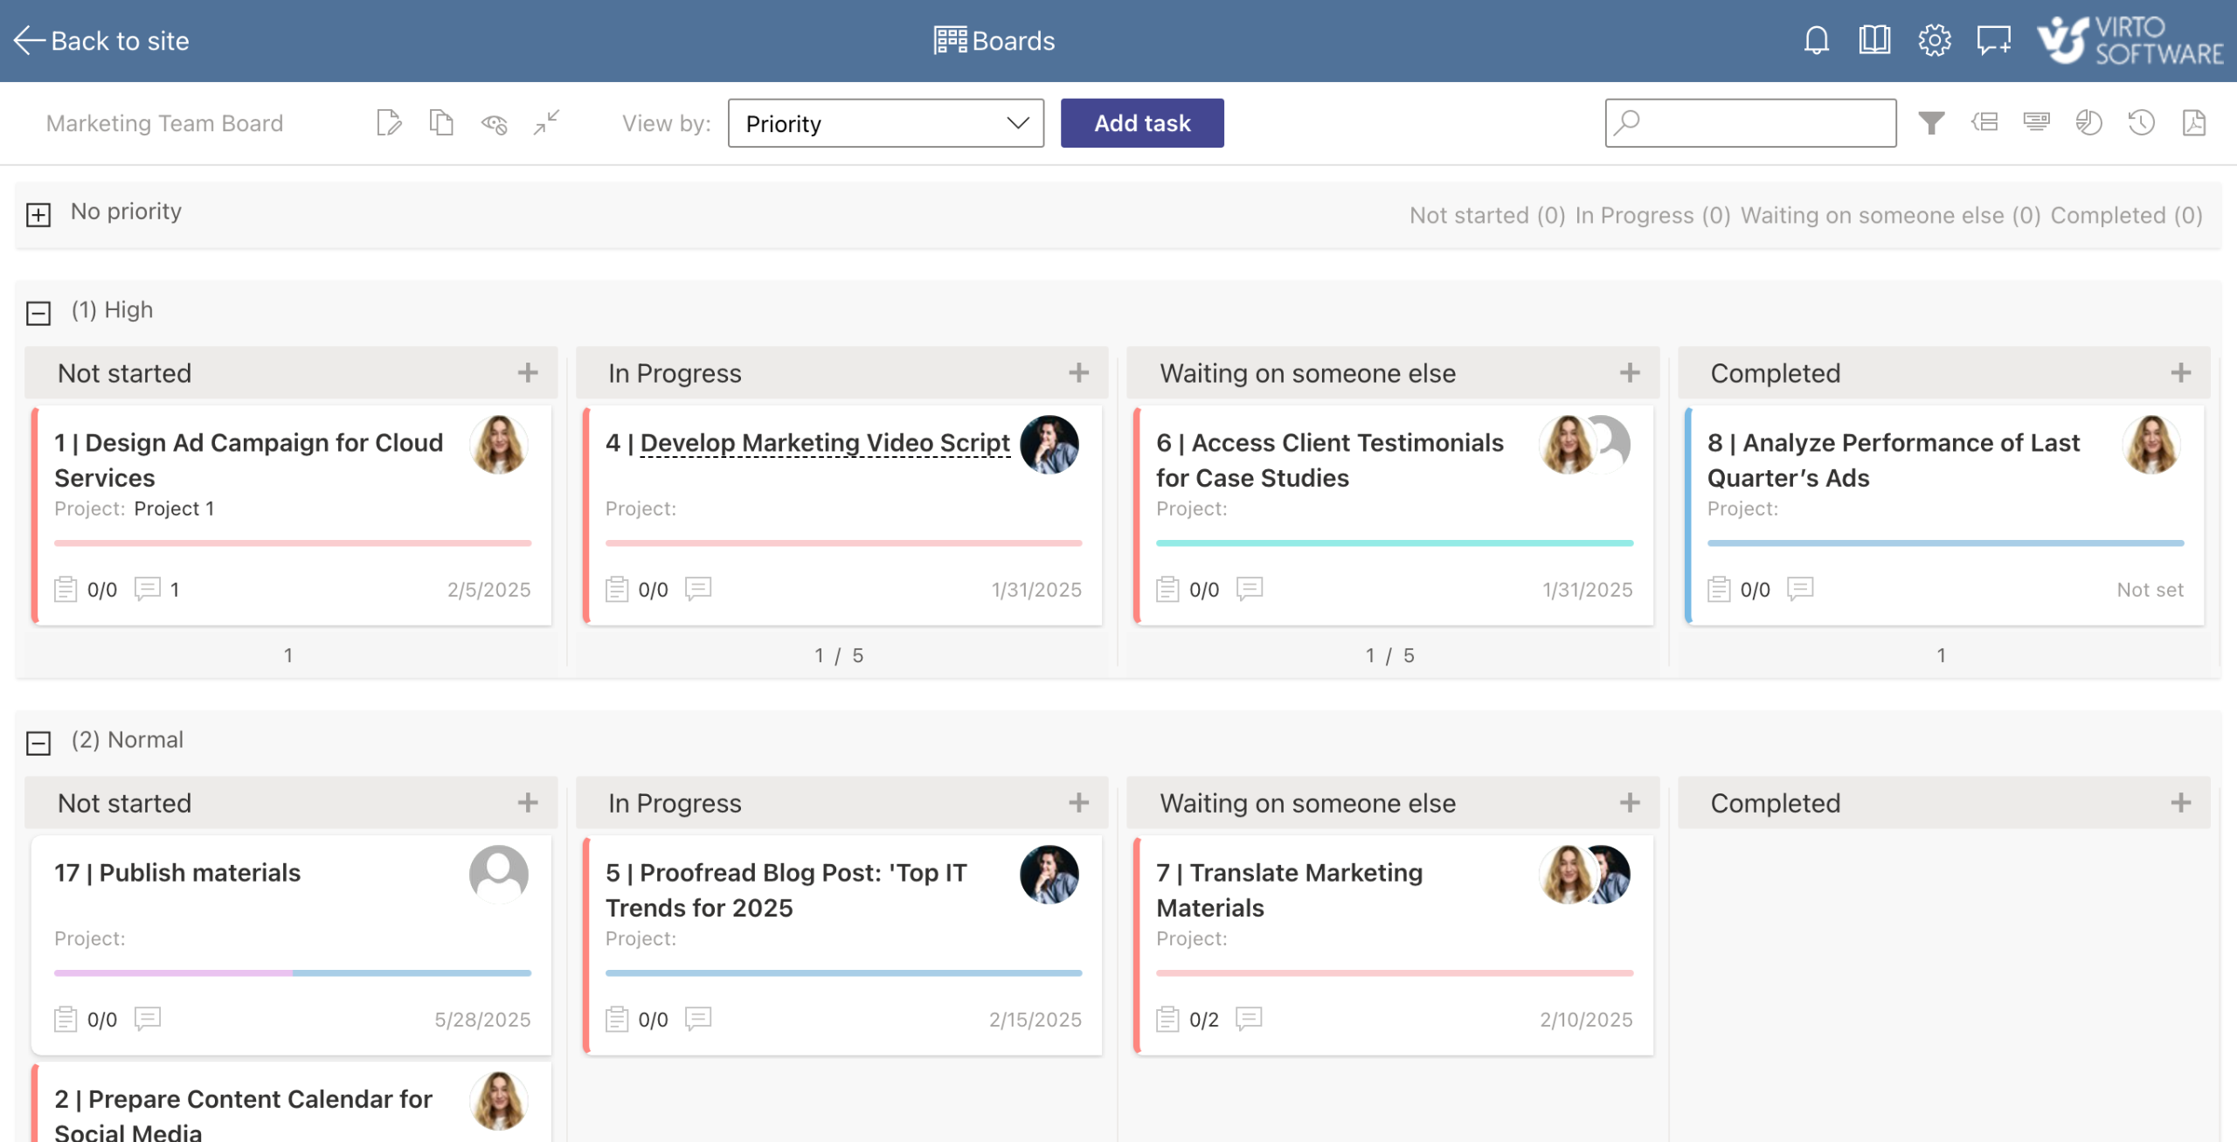Open the board history clock icon
Image resolution: width=2237 pixels, height=1142 pixels.
click(2141, 123)
